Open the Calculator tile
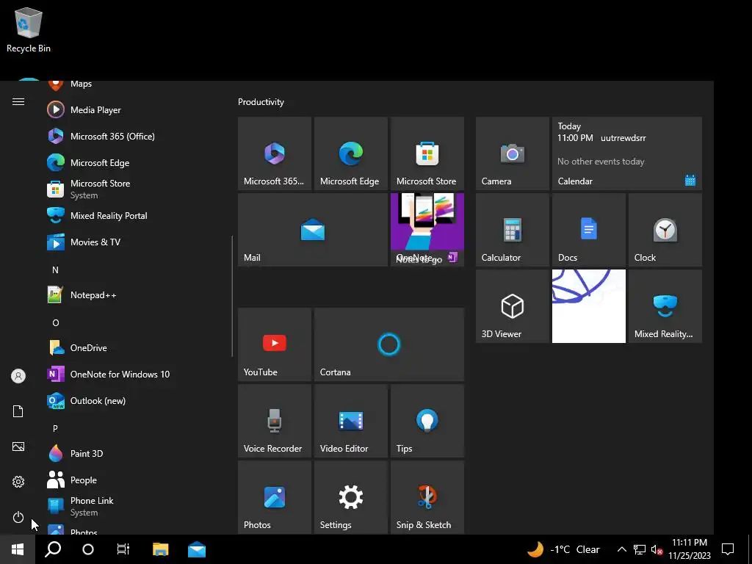This screenshot has width=752, height=564. (x=512, y=230)
